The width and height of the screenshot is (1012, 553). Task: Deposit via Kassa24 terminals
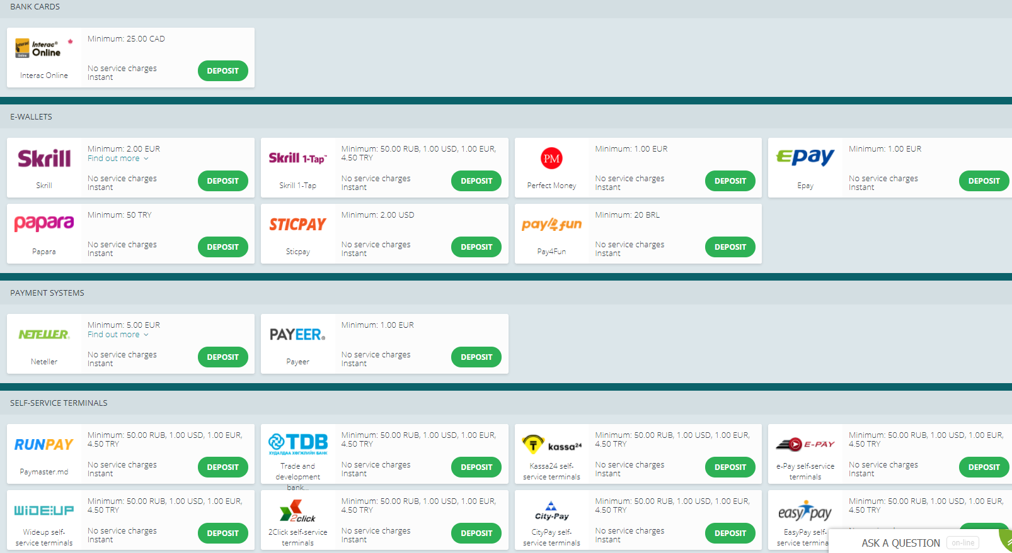730,467
